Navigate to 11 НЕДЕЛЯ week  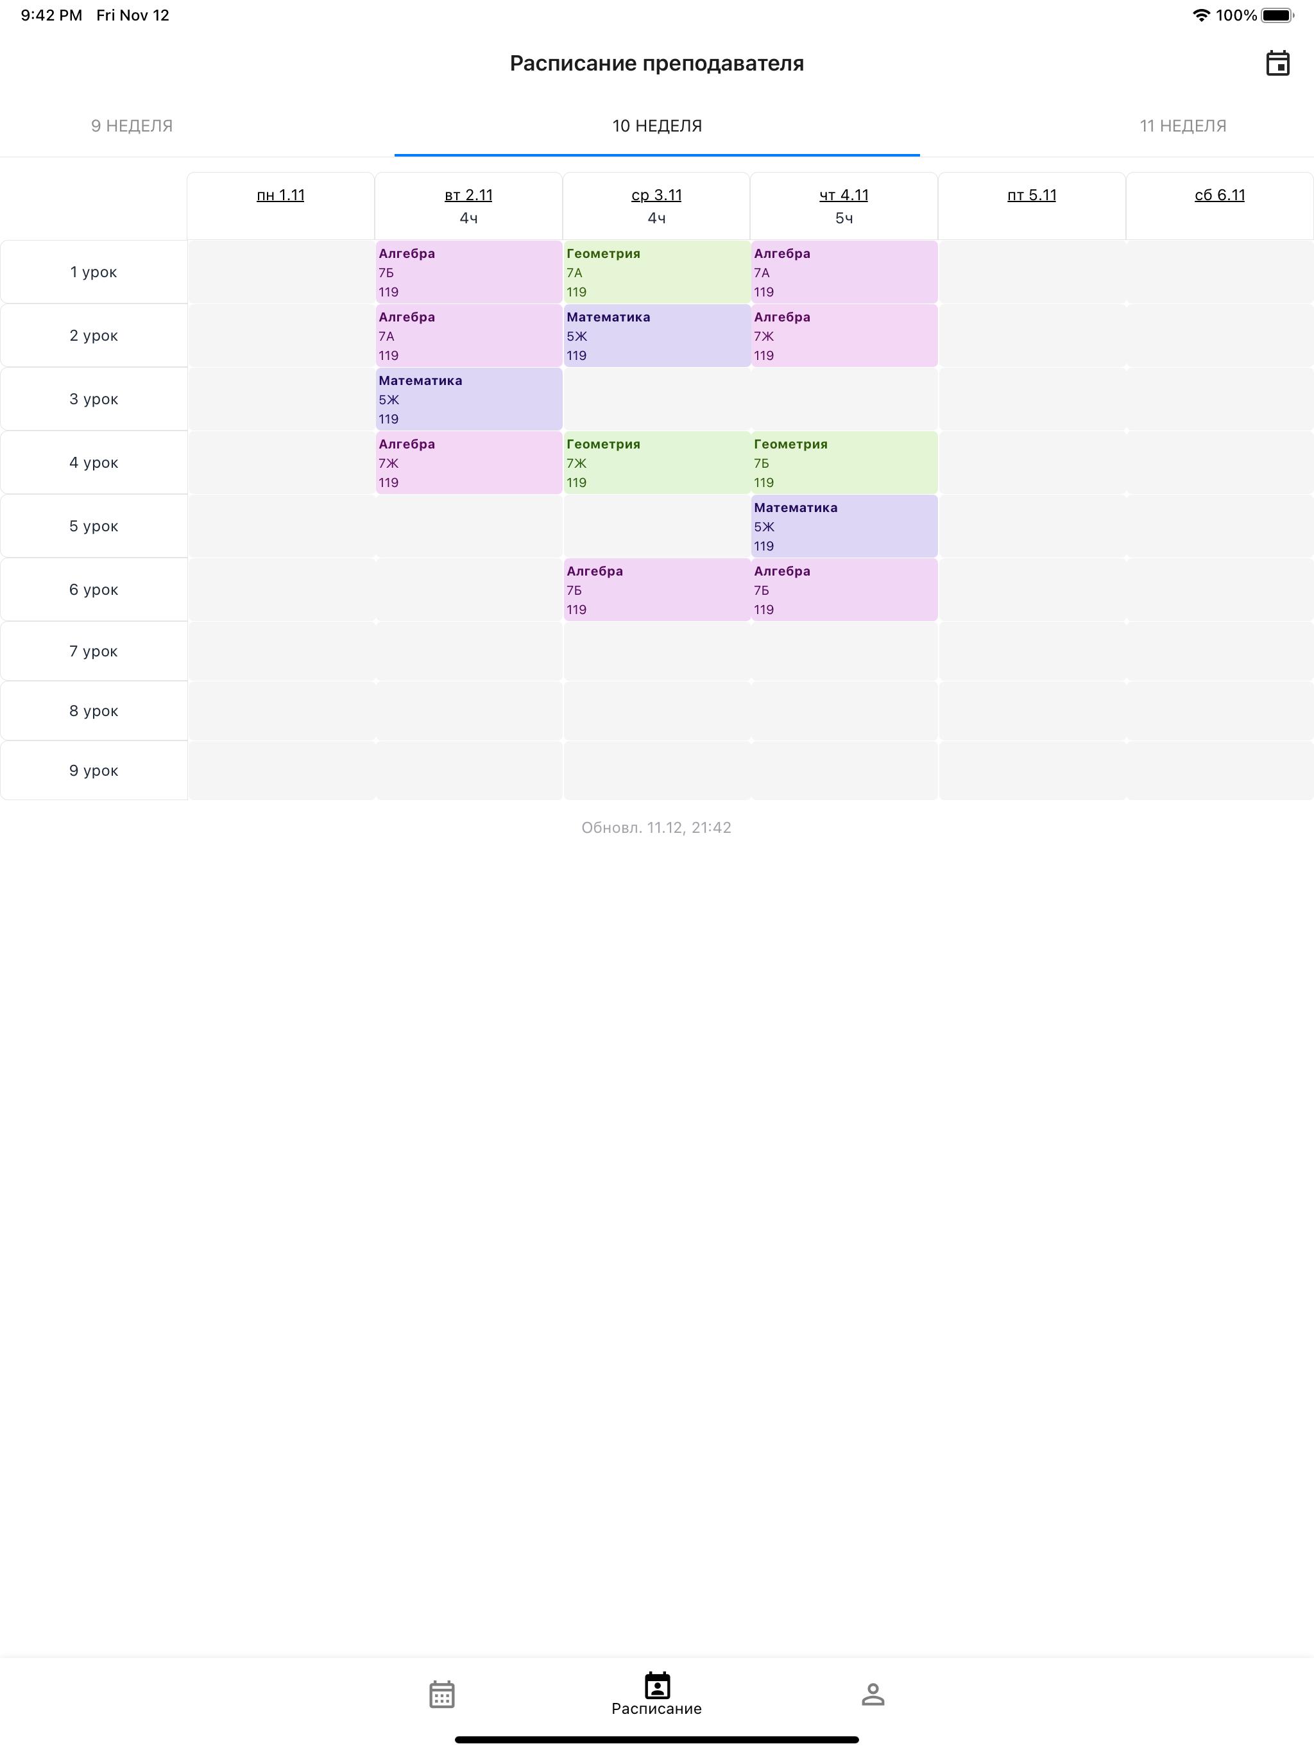click(x=1183, y=124)
